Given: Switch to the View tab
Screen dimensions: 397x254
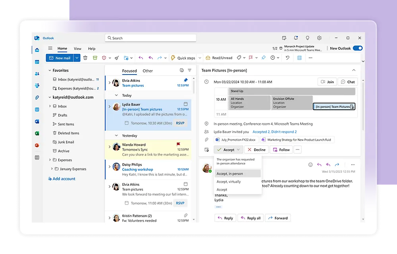Looking at the screenshot, I should click(x=77, y=49).
